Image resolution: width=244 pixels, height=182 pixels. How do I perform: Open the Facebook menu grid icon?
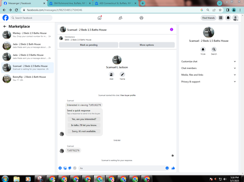coord(221,18)
